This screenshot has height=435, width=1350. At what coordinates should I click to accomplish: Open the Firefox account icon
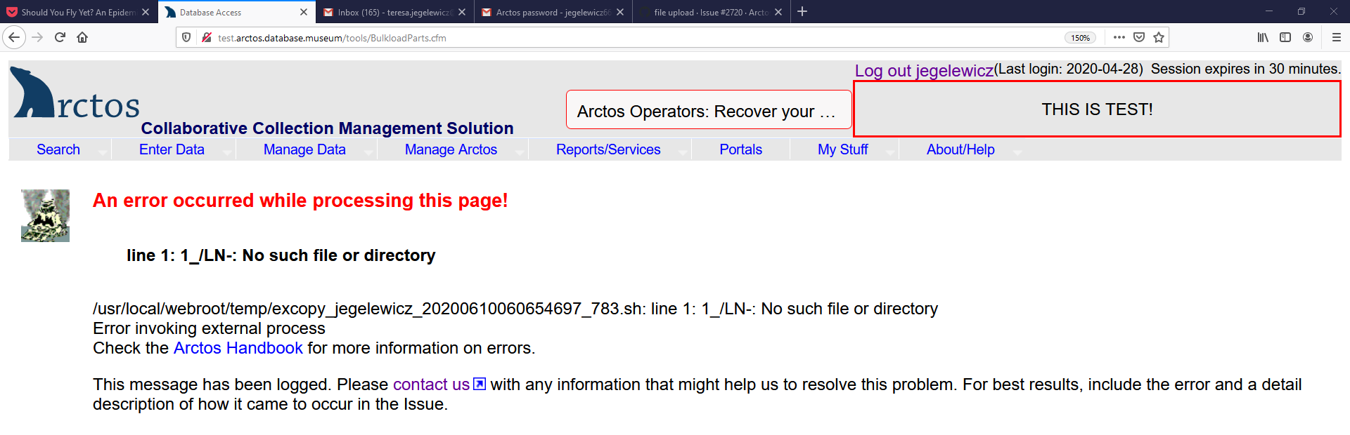tap(1308, 37)
